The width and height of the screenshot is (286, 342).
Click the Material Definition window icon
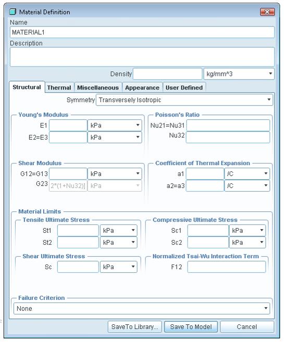(13, 11)
